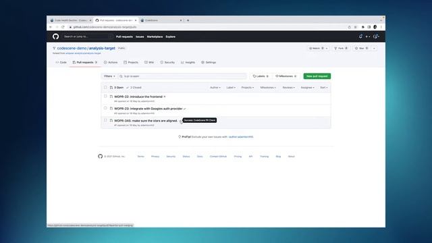
Task: Check the WOPR-23 pull request checkbox
Action: (105, 108)
